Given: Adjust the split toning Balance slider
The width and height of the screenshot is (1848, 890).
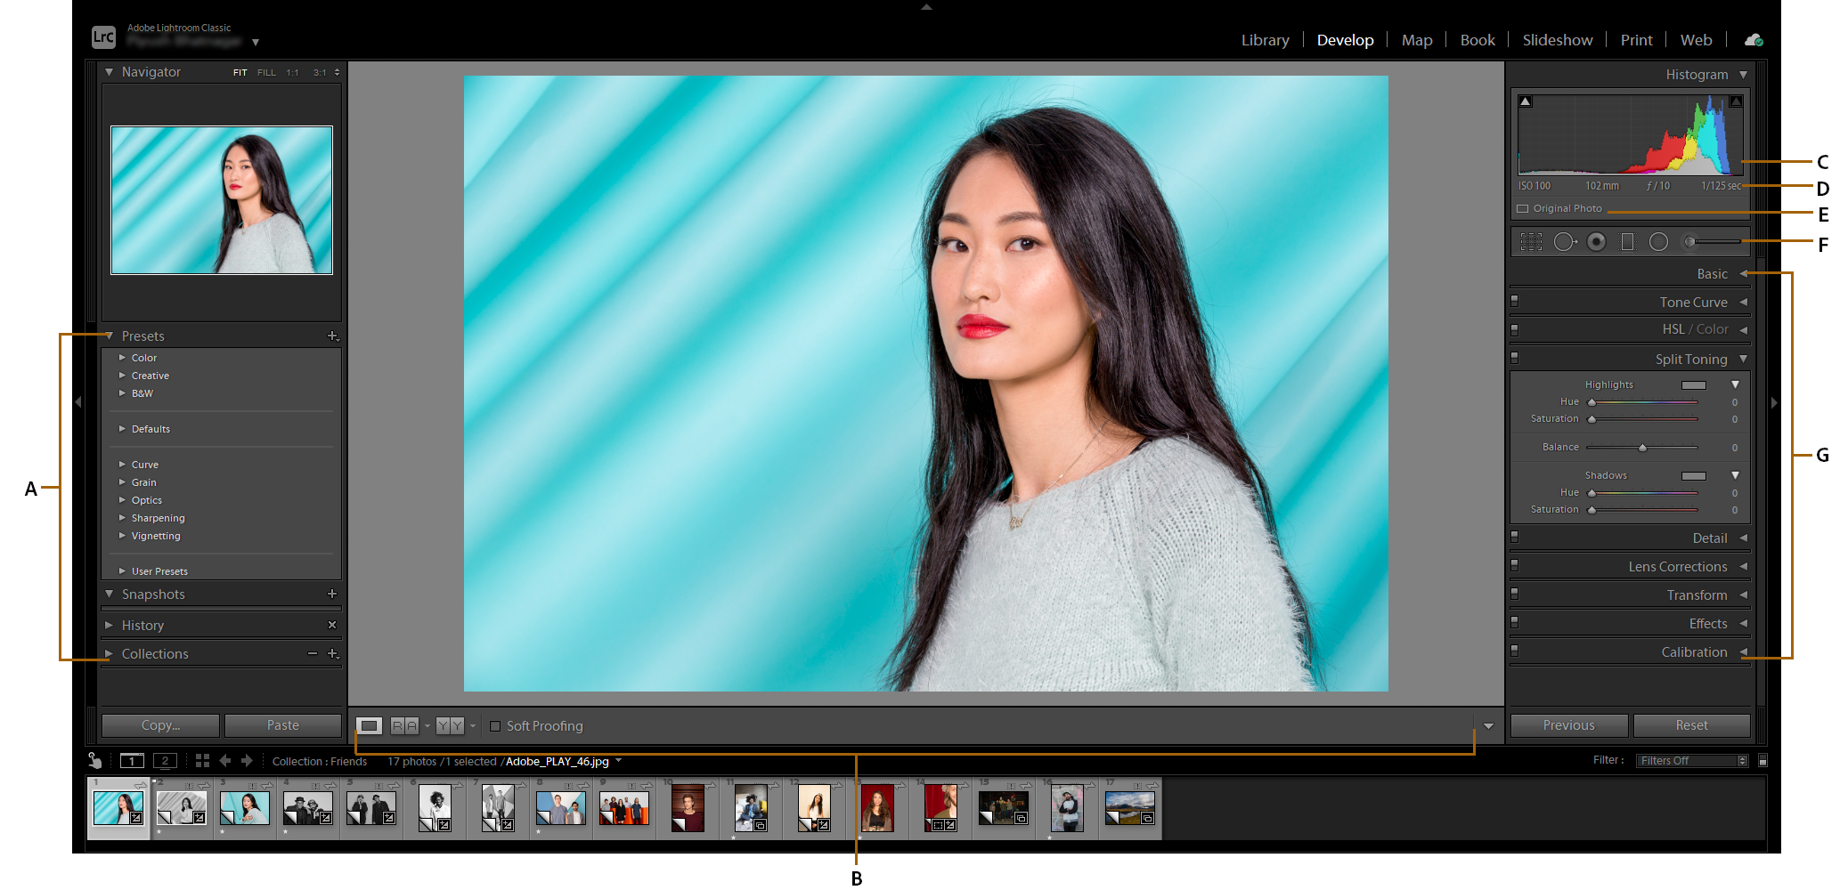Looking at the screenshot, I should (x=1642, y=448).
